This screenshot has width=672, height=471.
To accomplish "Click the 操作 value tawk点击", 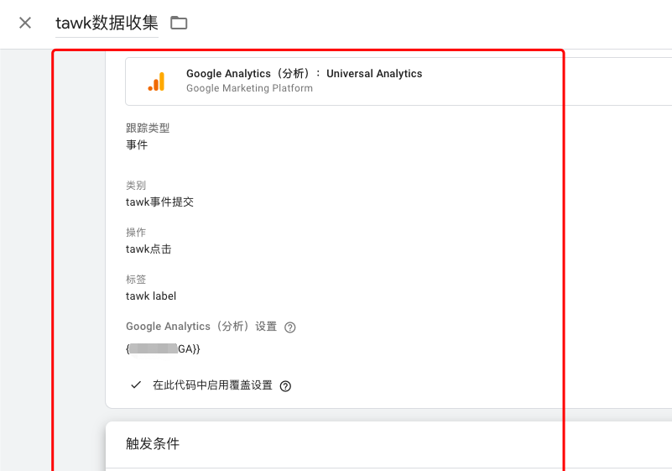I will pos(148,249).
